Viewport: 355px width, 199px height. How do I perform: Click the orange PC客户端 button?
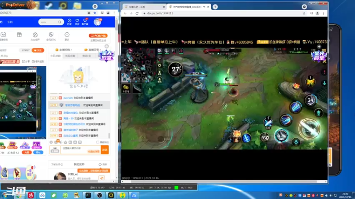click(x=98, y=36)
